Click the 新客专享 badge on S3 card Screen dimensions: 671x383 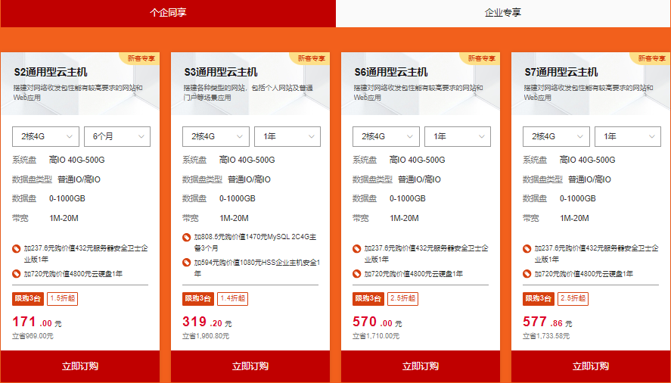click(310, 58)
